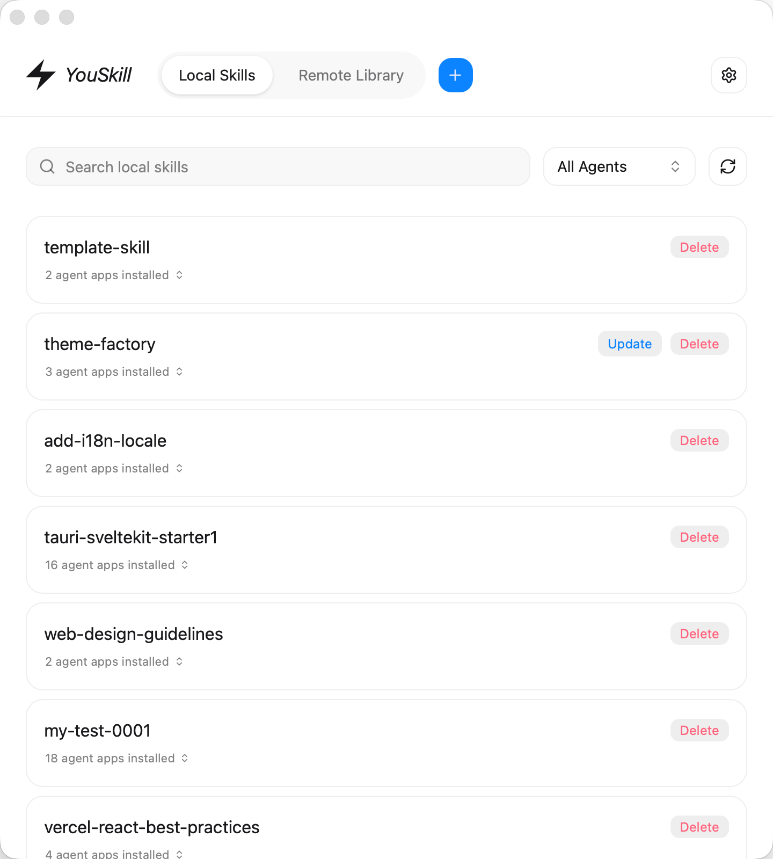Expand web-design-guidelines agent apps list
The image size is (773, 859).
point(114,661)
